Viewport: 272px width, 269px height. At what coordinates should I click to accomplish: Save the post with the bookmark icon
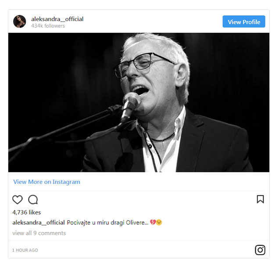[261, 199]
